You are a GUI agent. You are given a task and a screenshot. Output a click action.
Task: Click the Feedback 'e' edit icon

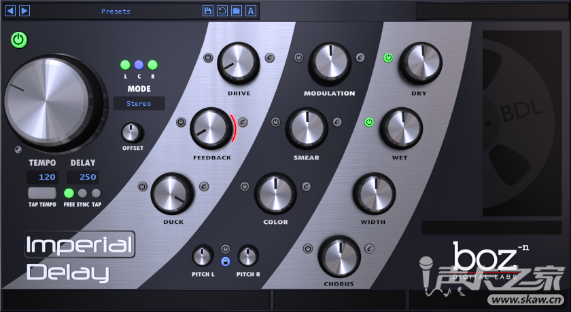(x=243, y=122)
